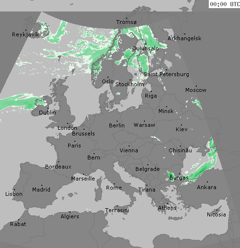
Task: Select Paris on the map
Action: coord(74,146)
